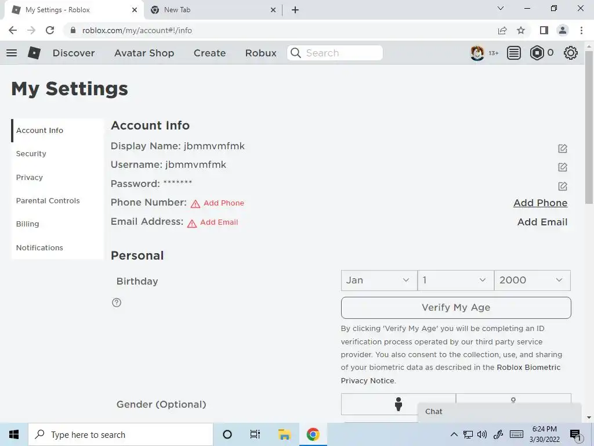Click Chrome icon in the taskbar
Screen dimensions: 594x446
(313, 434)
